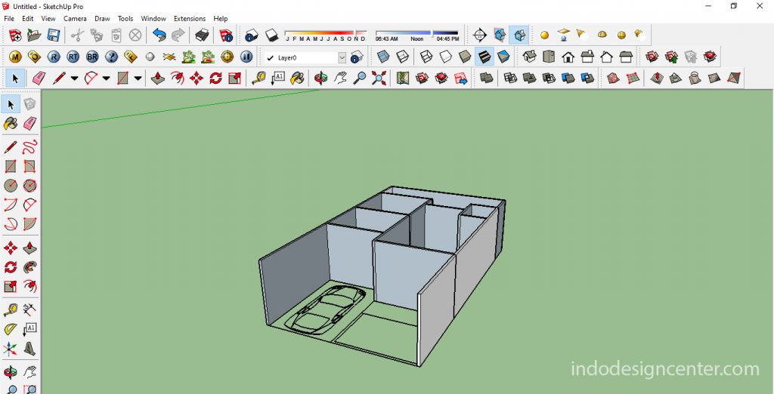Screen dimensions: 774x394
Task: Open the Extensions menu
Action: [x=190, y=18]
